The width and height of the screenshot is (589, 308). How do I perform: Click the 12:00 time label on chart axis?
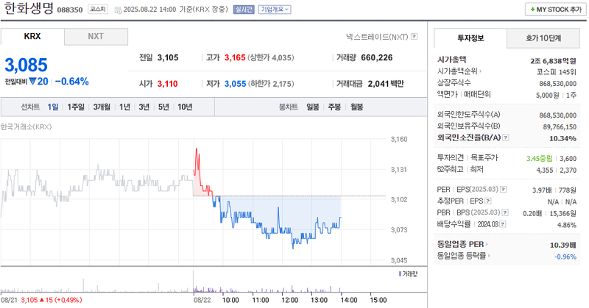point(289,300)
